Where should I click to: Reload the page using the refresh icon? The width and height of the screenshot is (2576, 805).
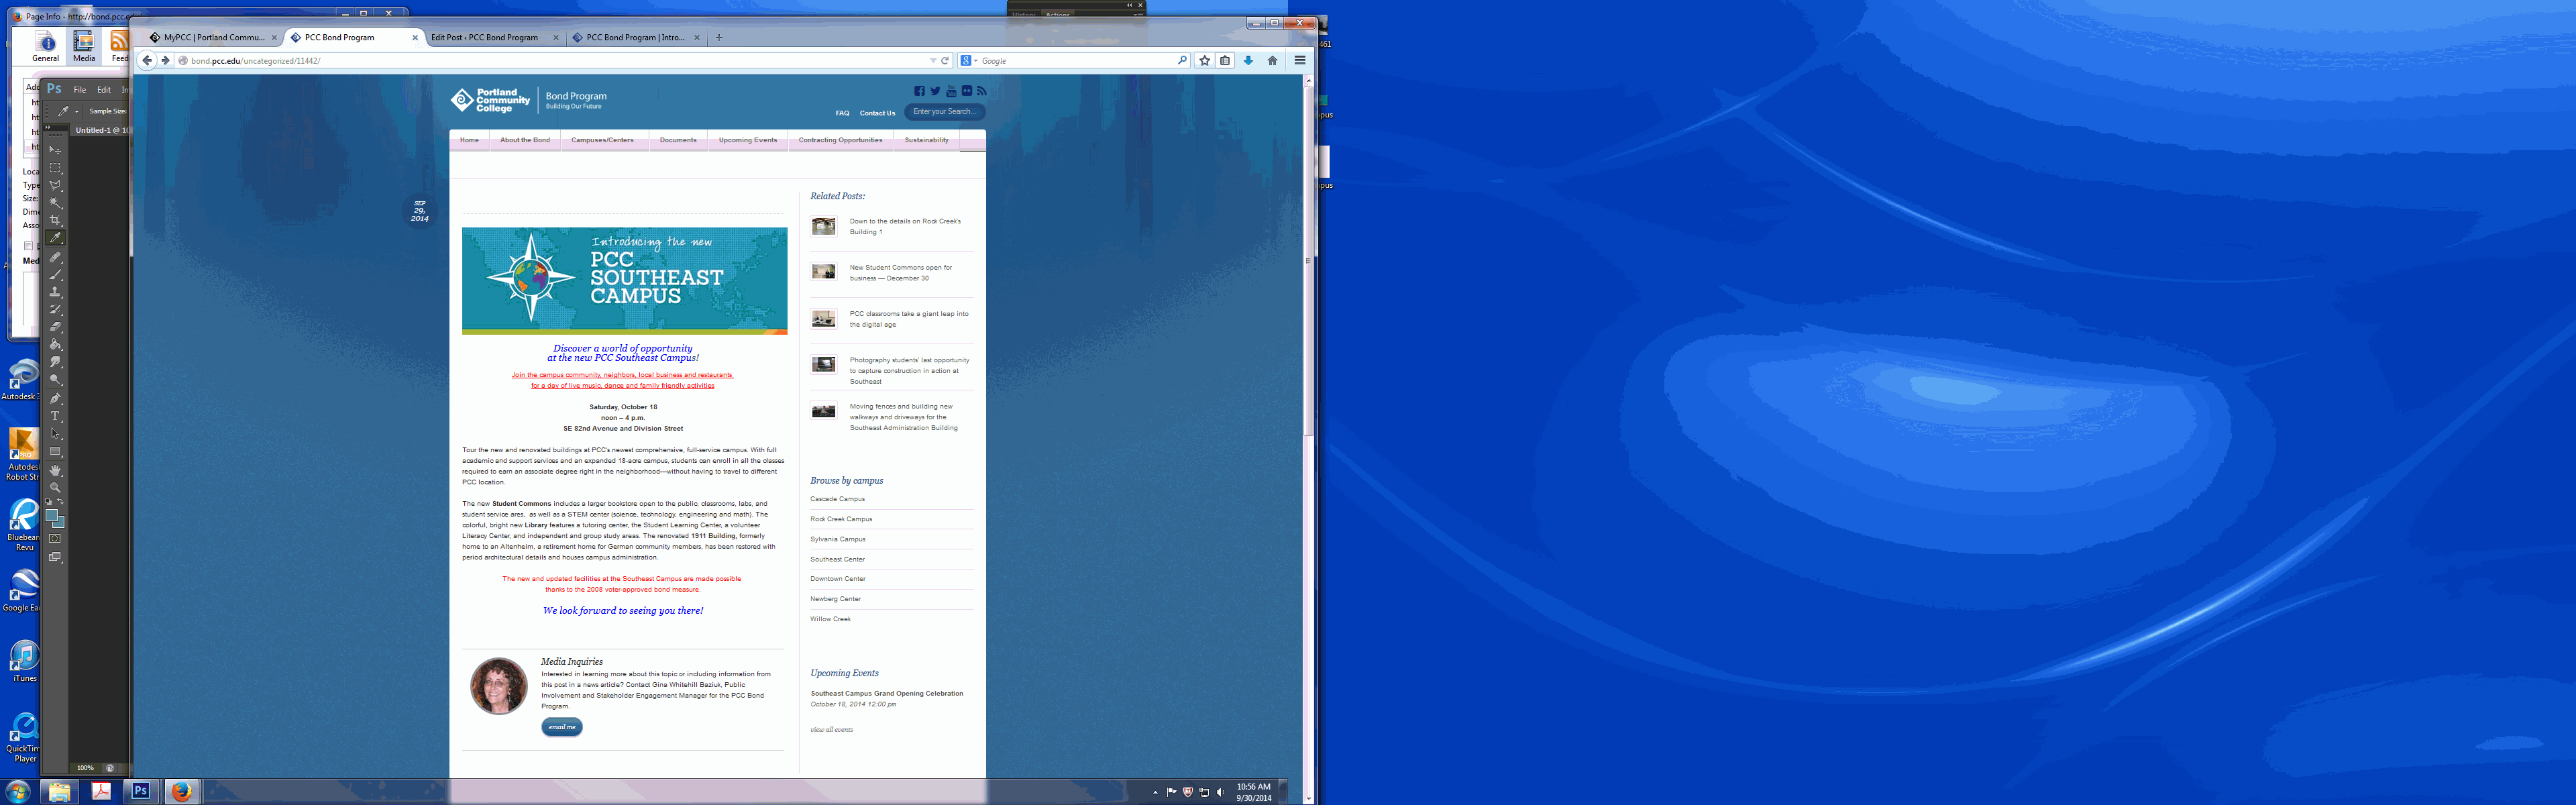pos(944,60)
